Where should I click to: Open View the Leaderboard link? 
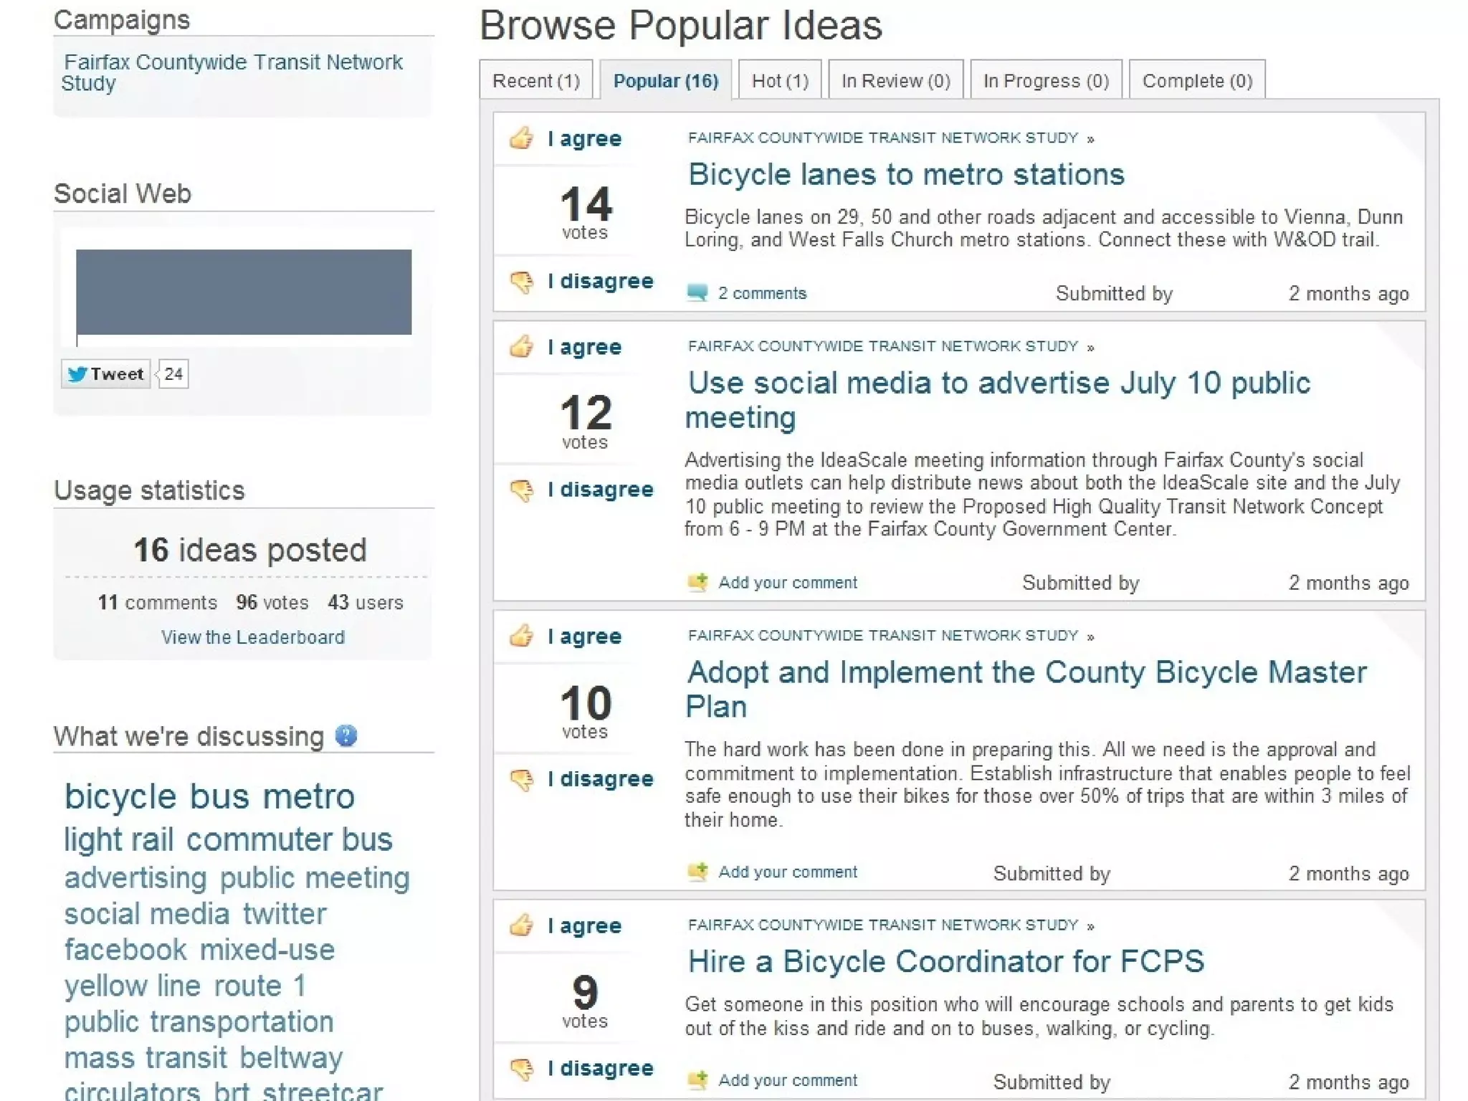[252, 637]
